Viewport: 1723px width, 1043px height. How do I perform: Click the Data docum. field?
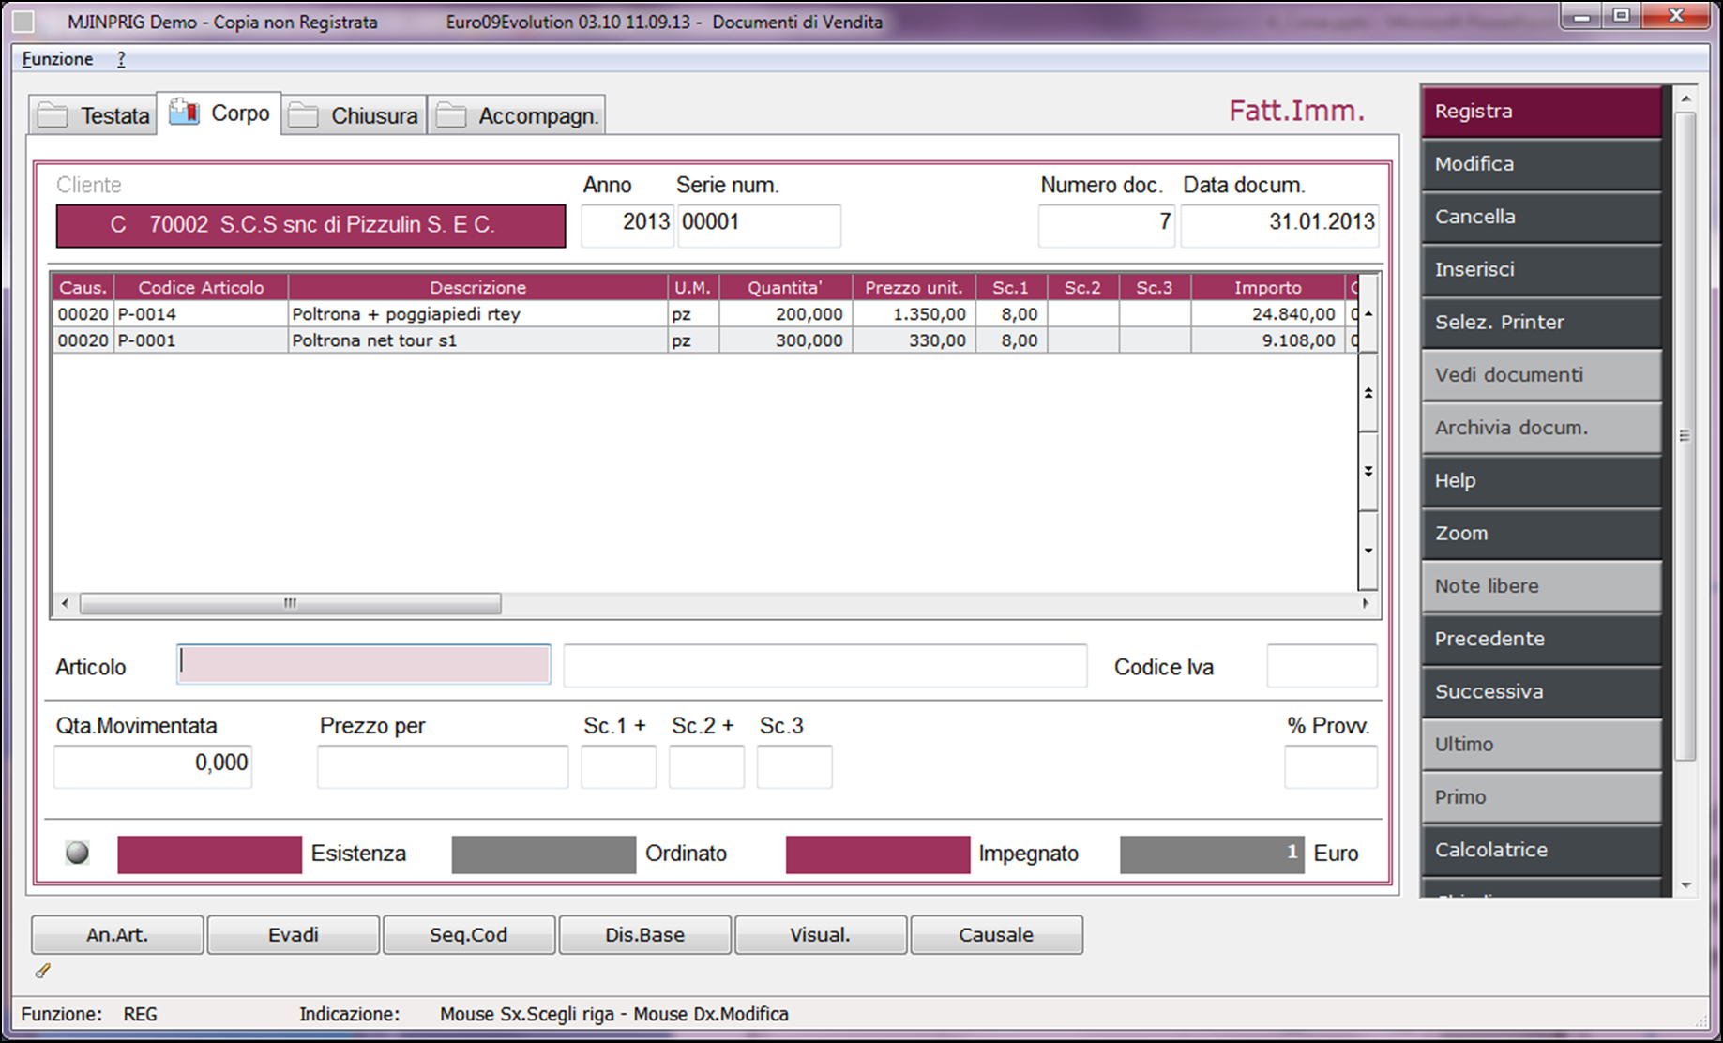pyautogui.click(x=1279, y=225)
